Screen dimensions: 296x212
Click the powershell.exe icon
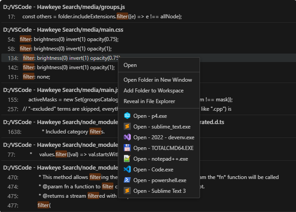pyautogui.click(x=127, y=180)
